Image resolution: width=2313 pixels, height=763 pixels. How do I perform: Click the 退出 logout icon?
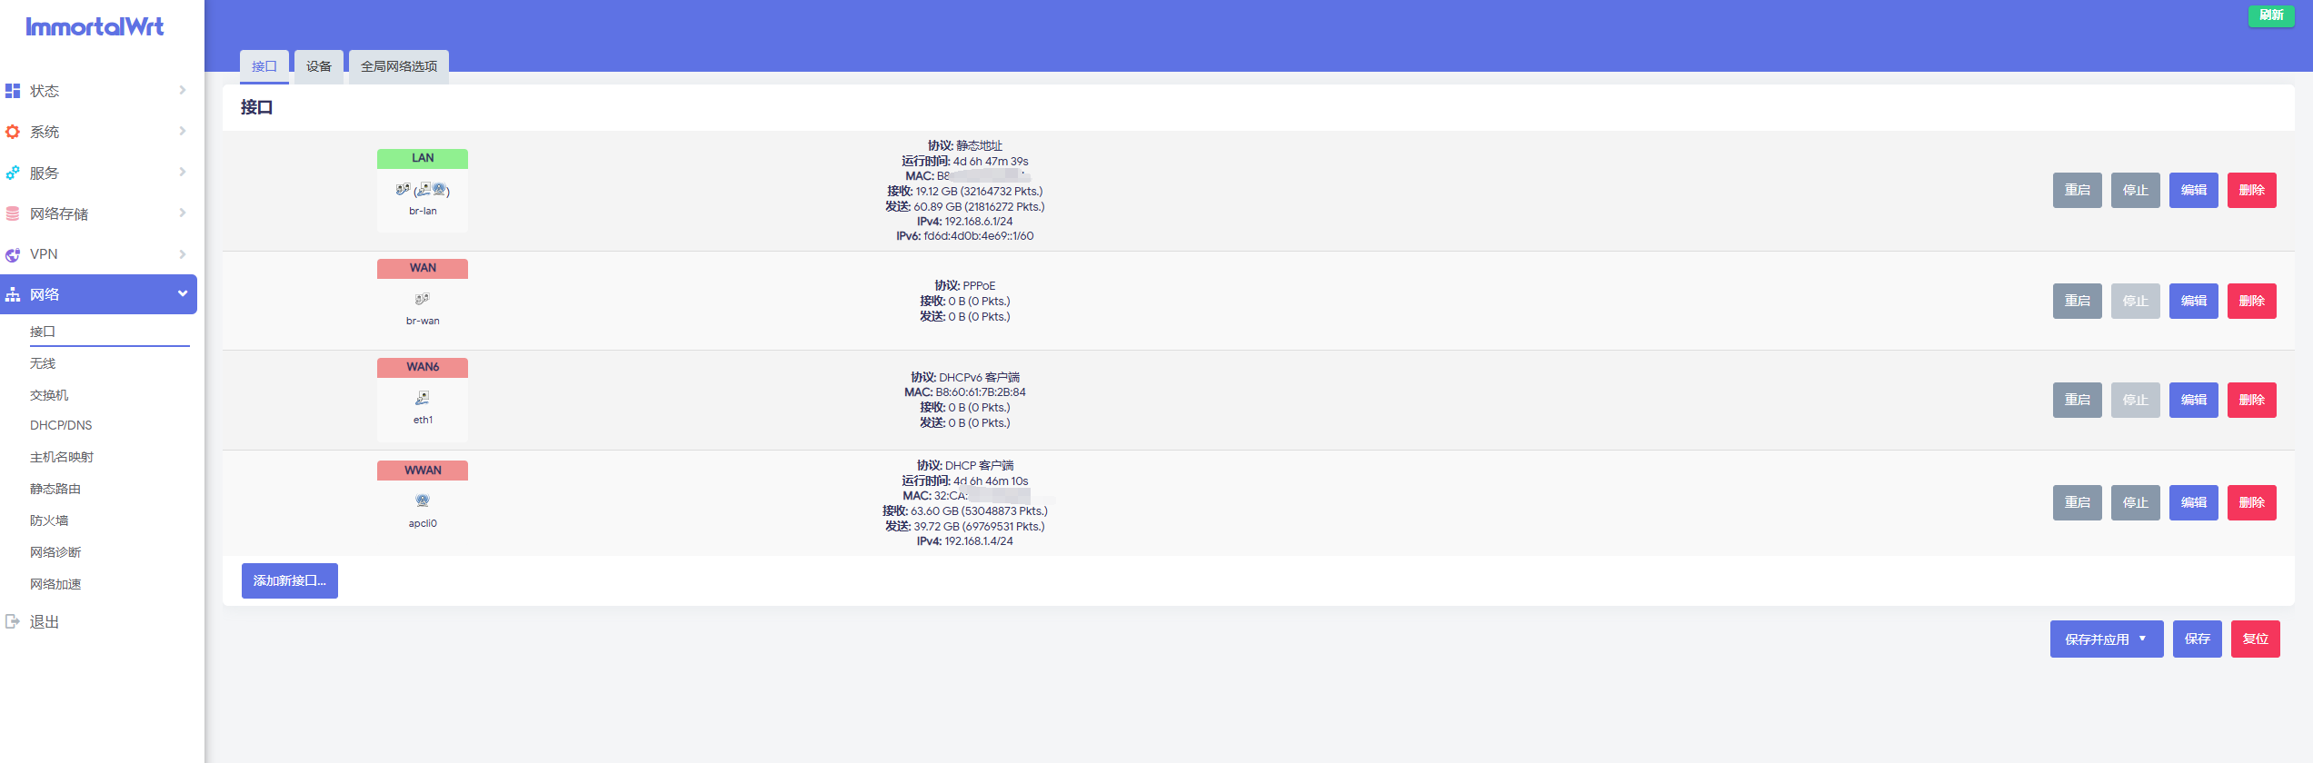pyautogui.click(x=13, y=621)
